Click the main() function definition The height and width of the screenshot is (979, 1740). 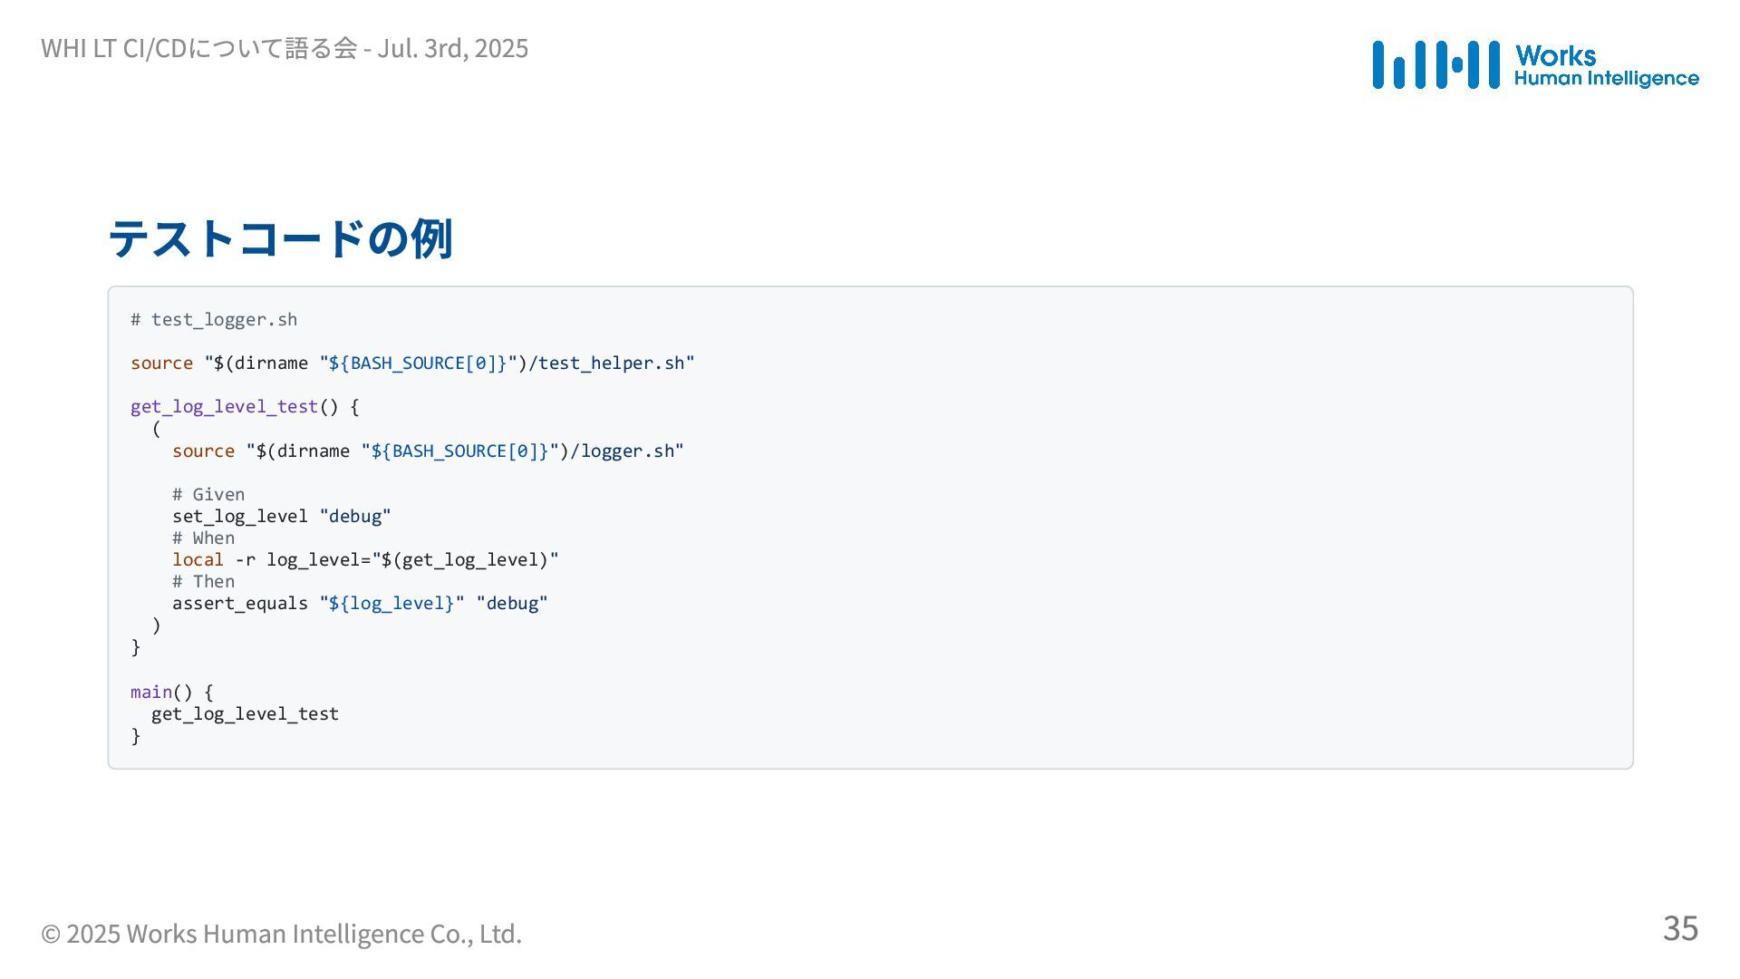pyautogui.click(x=172, y=692)
